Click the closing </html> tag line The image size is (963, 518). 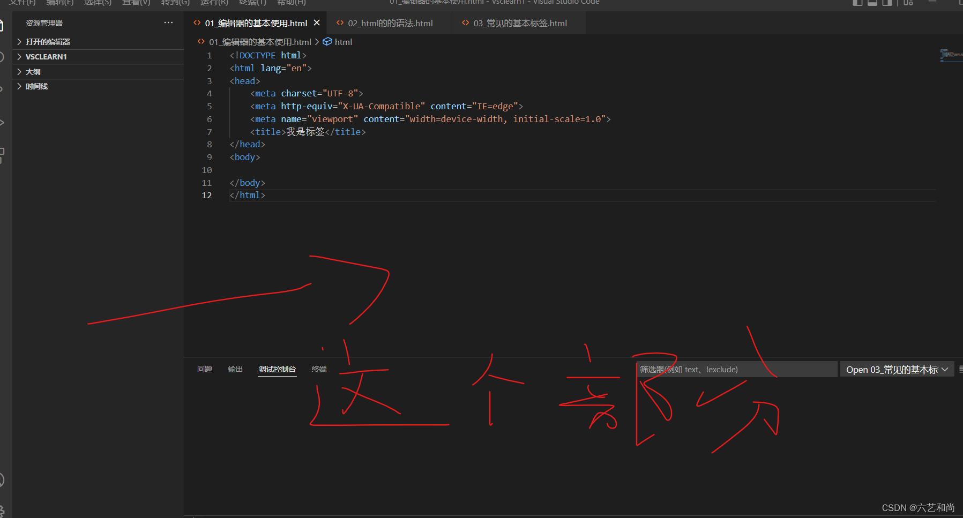pyautogui.click(x=248, y=195)
